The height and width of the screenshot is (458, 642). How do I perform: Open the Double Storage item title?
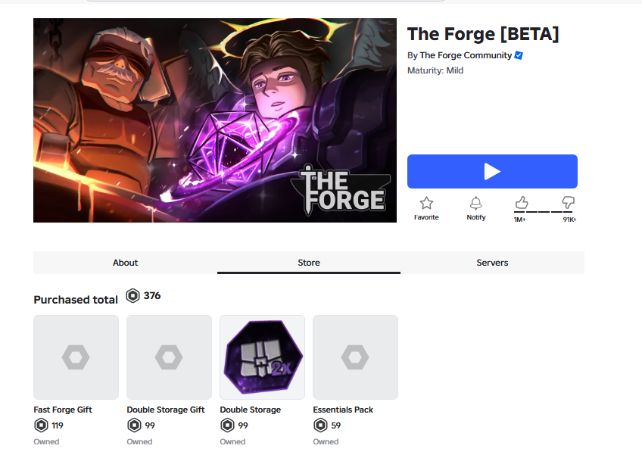tap(250, 410)
